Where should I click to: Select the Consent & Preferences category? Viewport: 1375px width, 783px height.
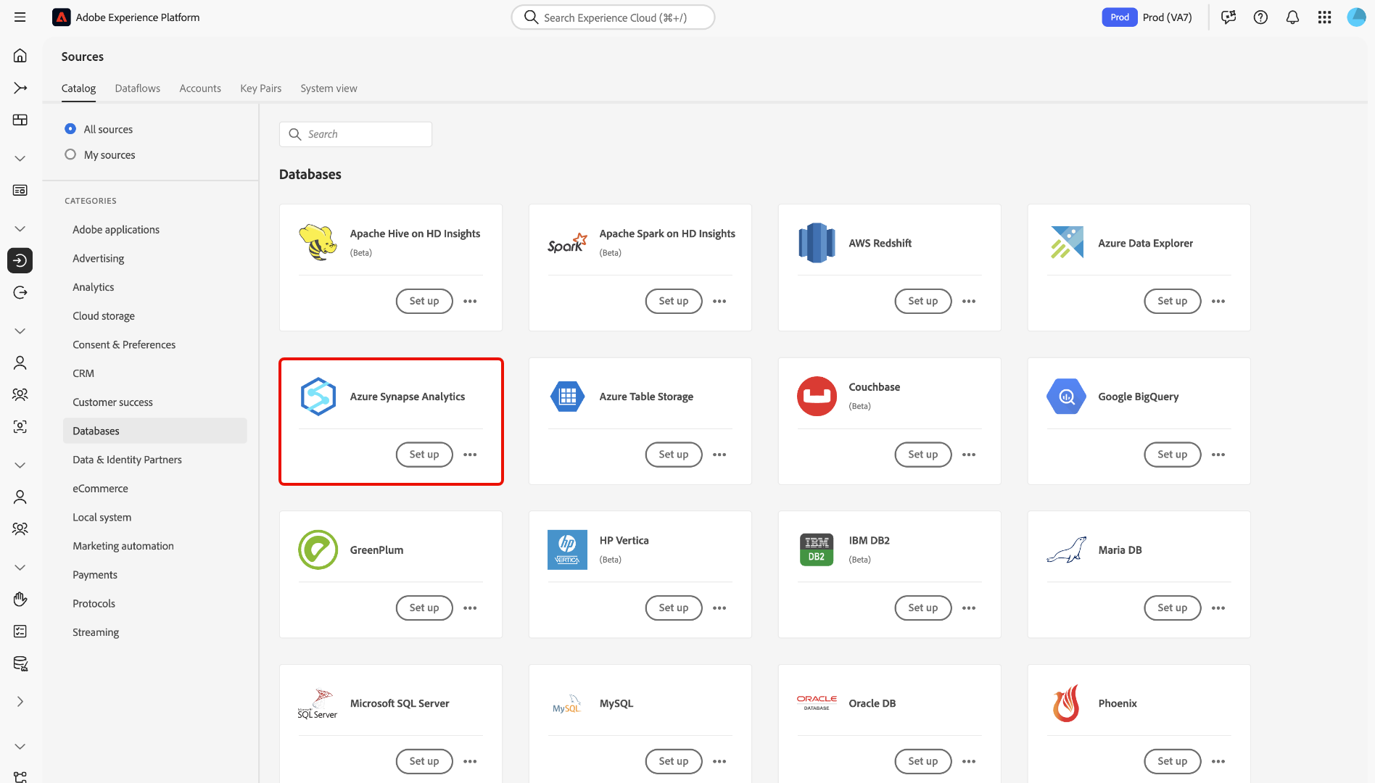pos(124,344)
